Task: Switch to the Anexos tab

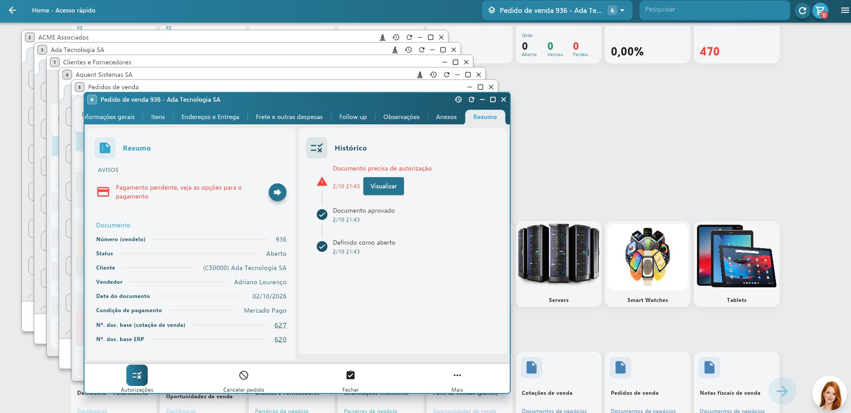Action: (446, 117)
